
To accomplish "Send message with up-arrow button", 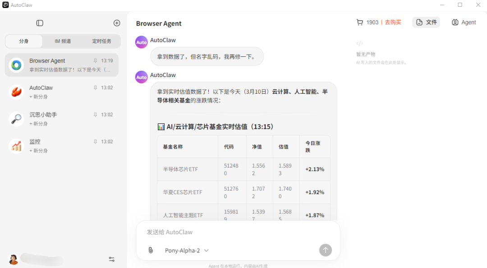I will [x=326, y=250].
